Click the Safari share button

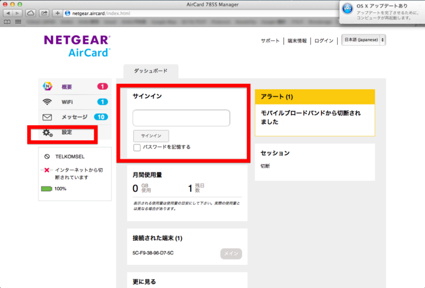pos(44,13)
